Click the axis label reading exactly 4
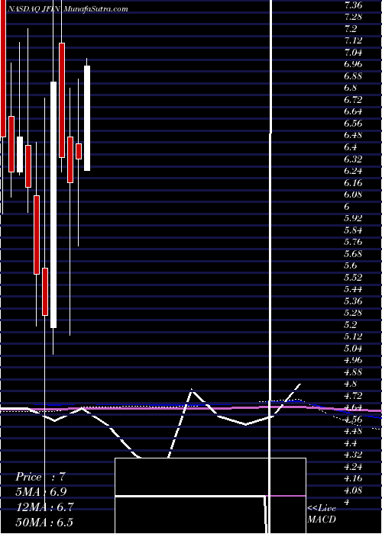Viewport: 382px width, 534px height. point(348,503)
